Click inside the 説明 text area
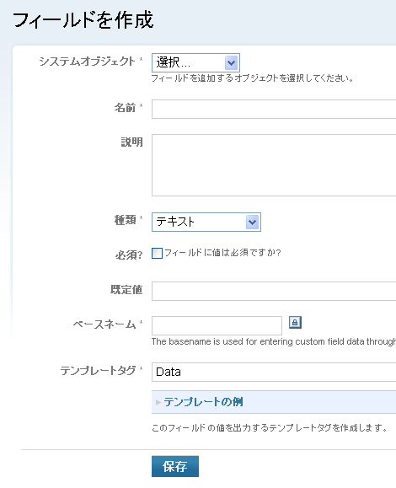 pyautogui.click(x=274, y=165)
